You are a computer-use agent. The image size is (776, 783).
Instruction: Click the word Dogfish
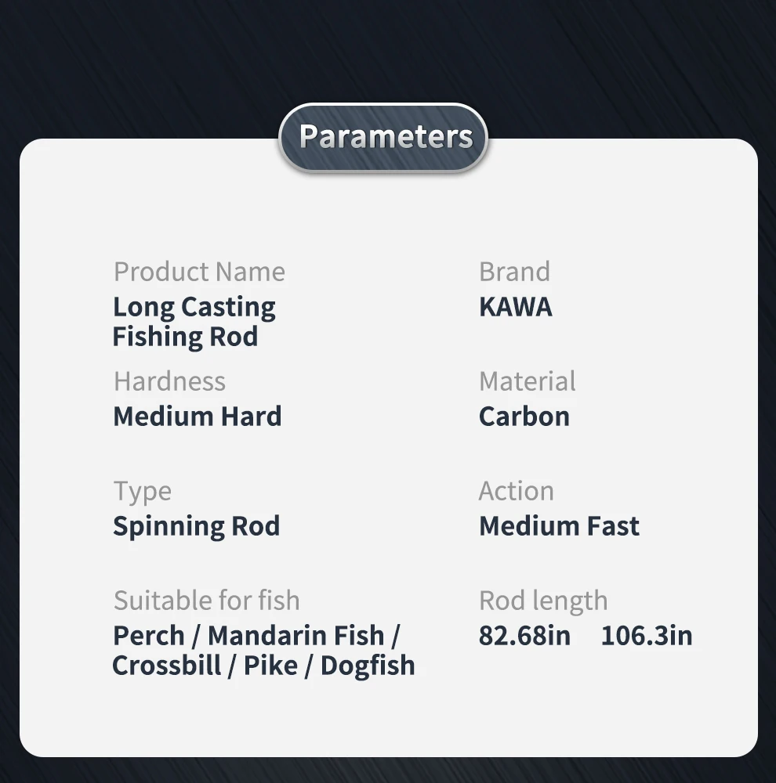coord(368,666)
